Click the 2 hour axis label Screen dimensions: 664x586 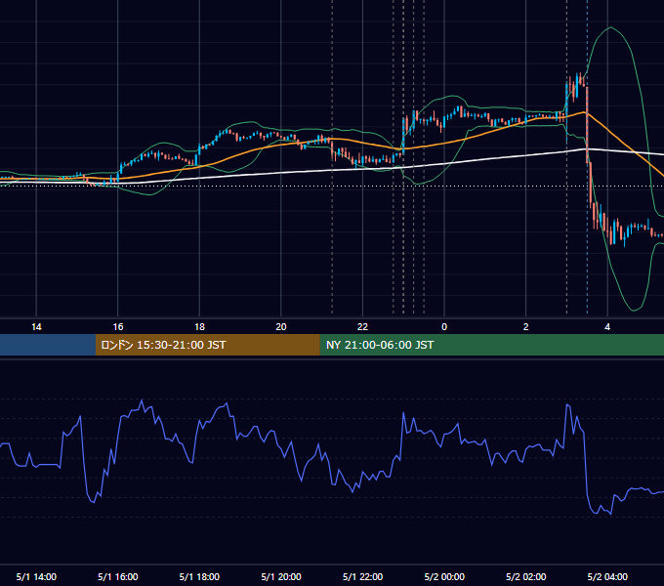tap(526, 327)
